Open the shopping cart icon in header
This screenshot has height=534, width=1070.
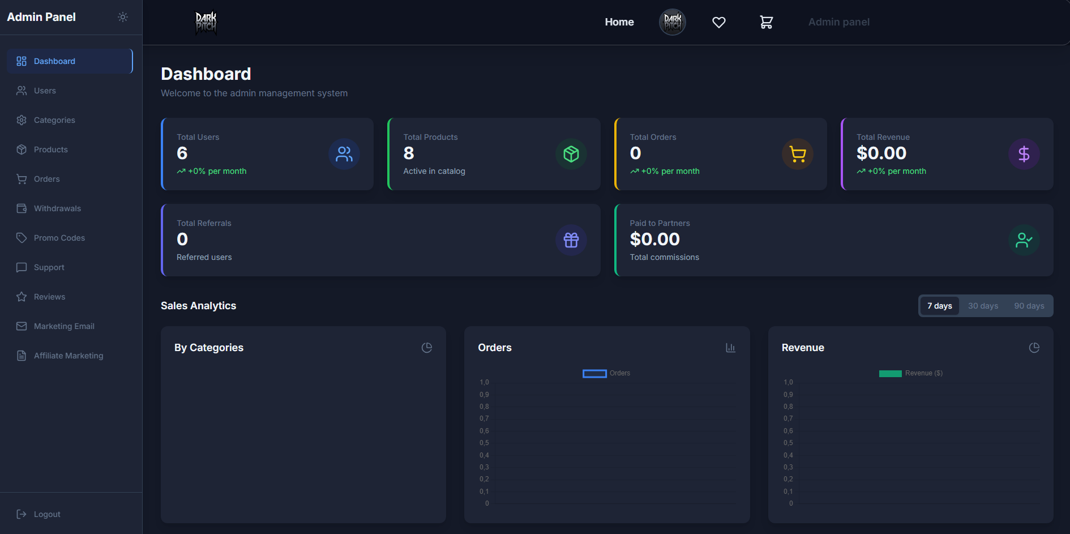click(766, 22)
